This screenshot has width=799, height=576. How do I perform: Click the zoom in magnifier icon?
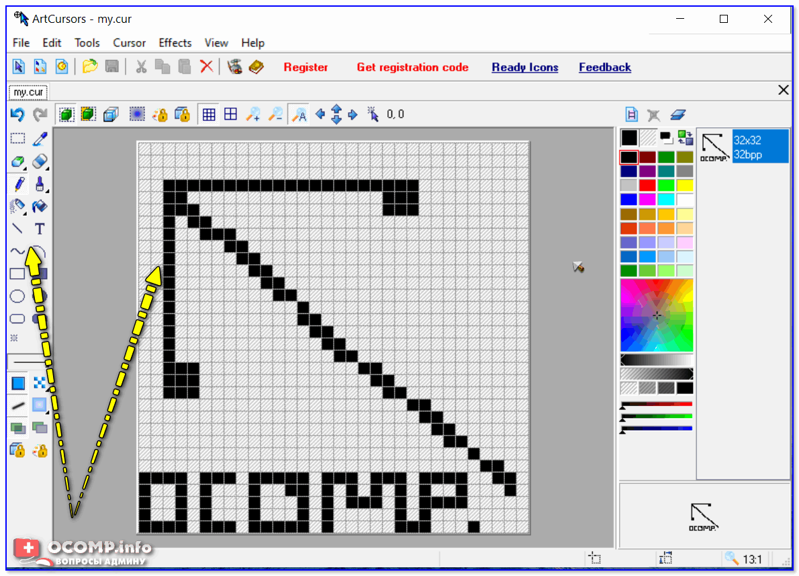click(x=252, y=114)
